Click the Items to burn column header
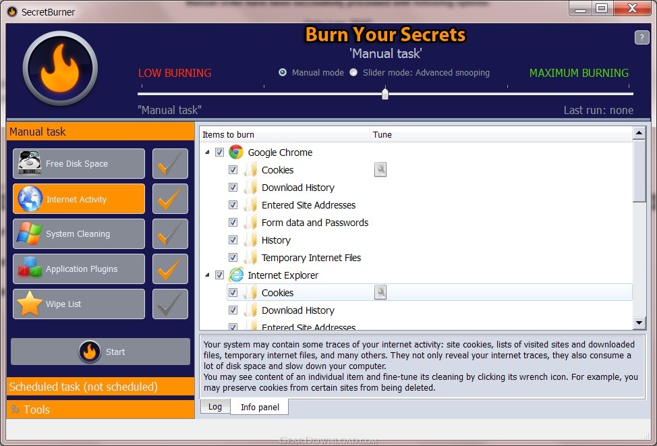This screenshot has height=446, width=657. [285, 134]
